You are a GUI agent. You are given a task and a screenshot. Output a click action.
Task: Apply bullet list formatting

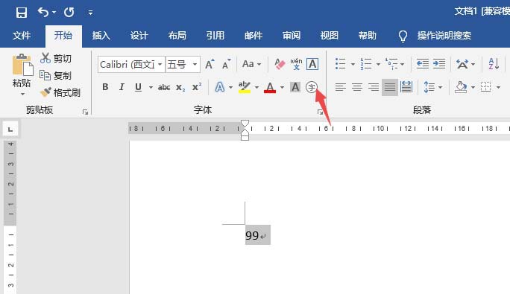pyautogui.click(x=341, y=64)
